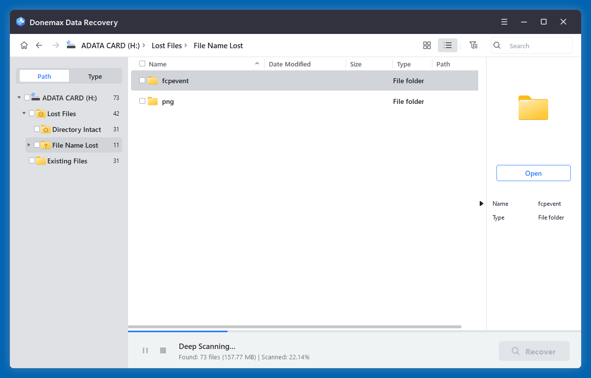Select all files via Name header checkbox

[141, 63]
